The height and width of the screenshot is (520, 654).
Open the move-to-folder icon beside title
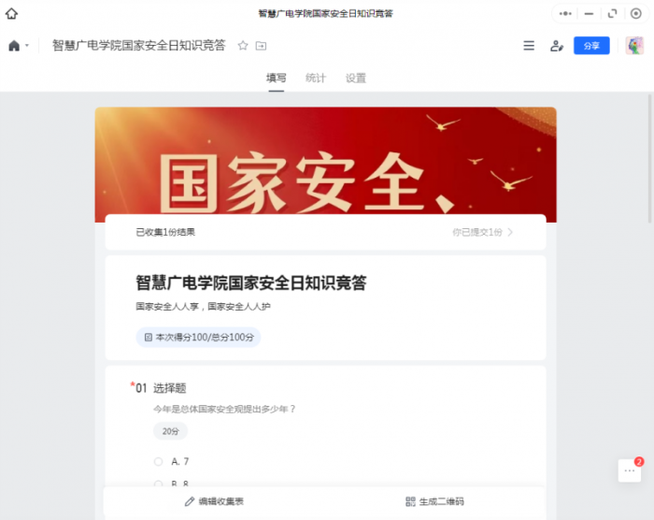261,46
